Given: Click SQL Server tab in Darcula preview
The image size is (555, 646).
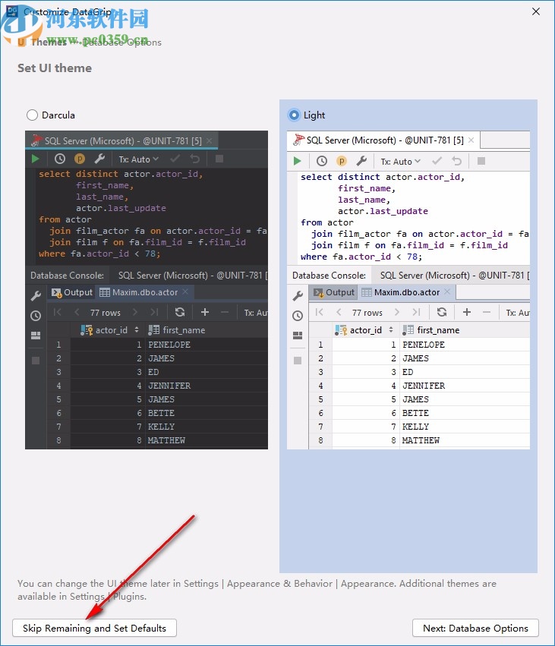Looking at the screenshot, I should pyautogui.click(x=123, y=140).
